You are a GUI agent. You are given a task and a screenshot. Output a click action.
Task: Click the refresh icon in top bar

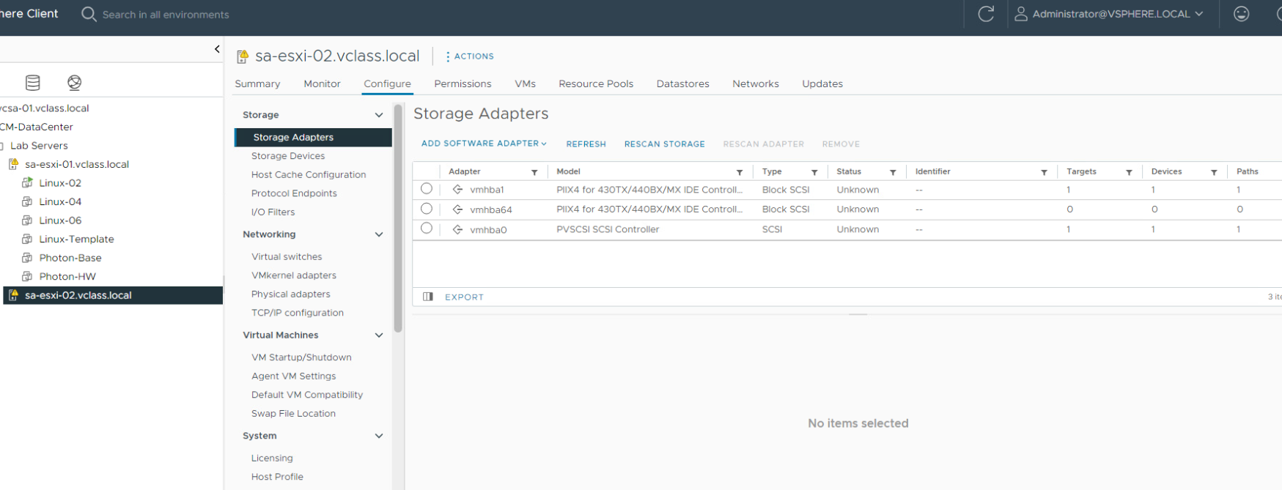(986, 14)
